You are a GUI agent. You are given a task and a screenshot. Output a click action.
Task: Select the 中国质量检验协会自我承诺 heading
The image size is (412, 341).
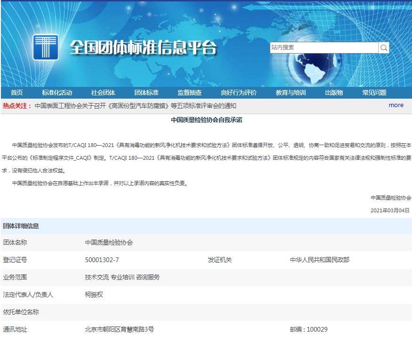[x=207, y=120]
